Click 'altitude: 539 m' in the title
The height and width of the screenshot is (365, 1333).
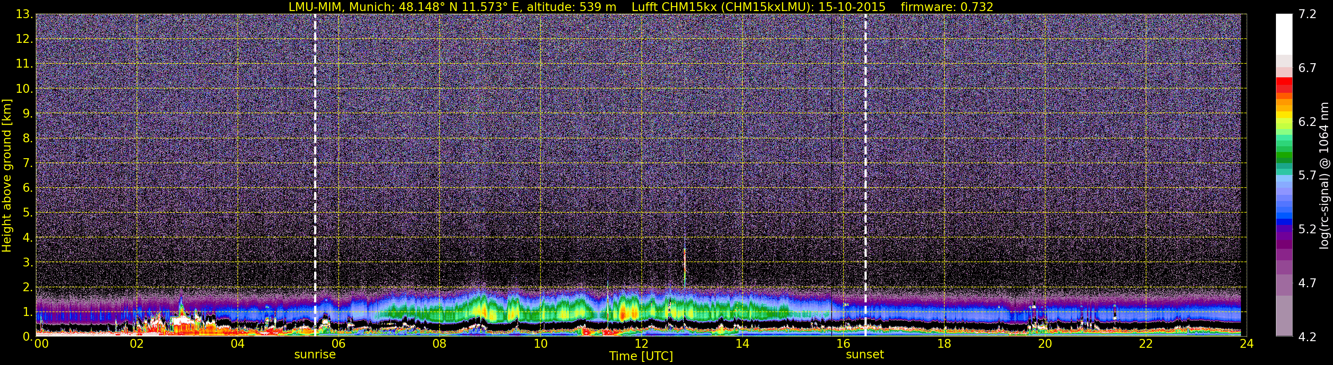pos(571,7)
